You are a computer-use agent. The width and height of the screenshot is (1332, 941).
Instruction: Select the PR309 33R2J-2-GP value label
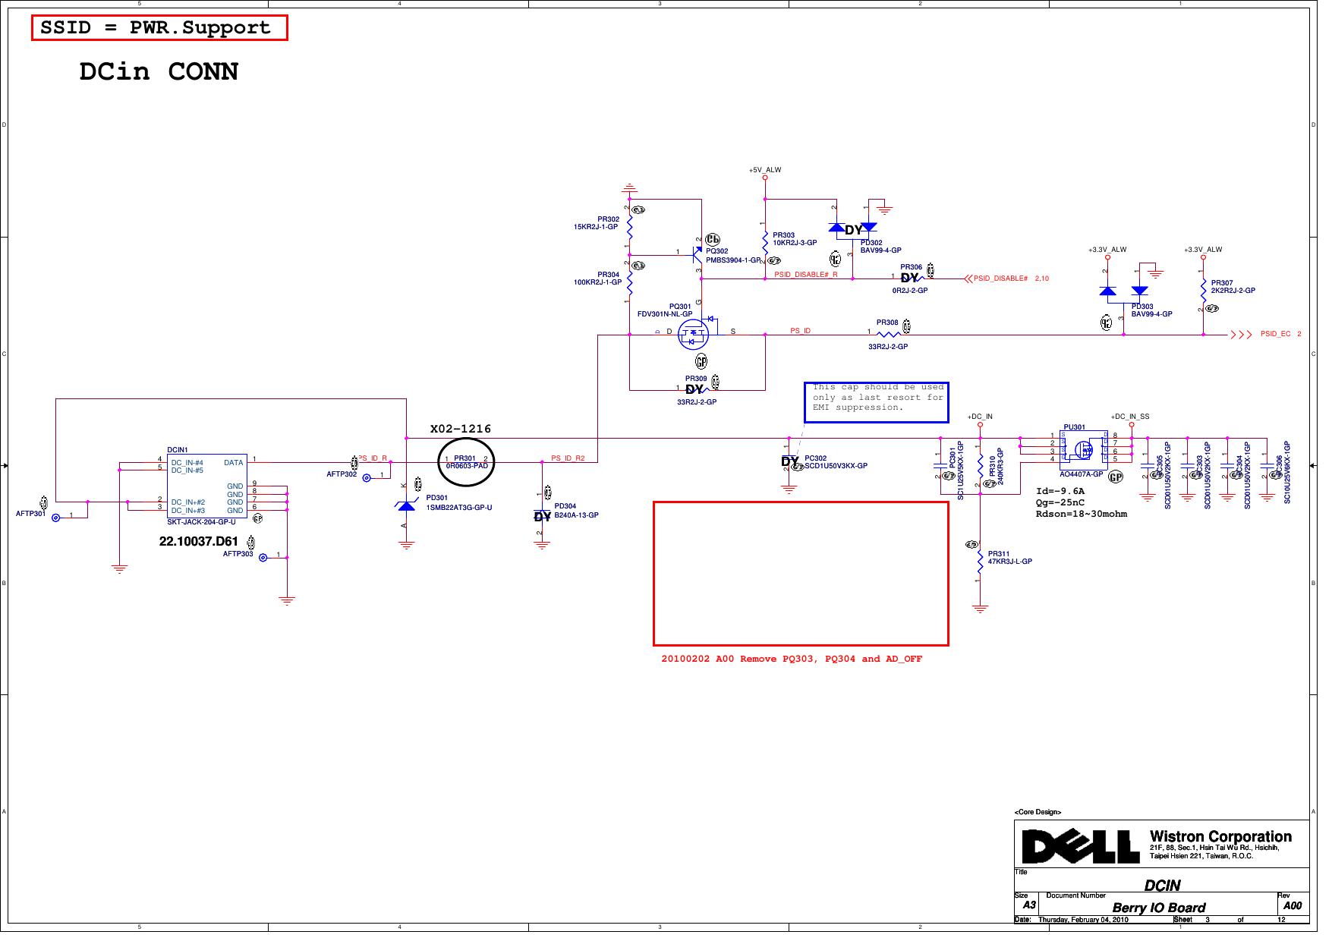pyautogui.click(x=697, y=402)
